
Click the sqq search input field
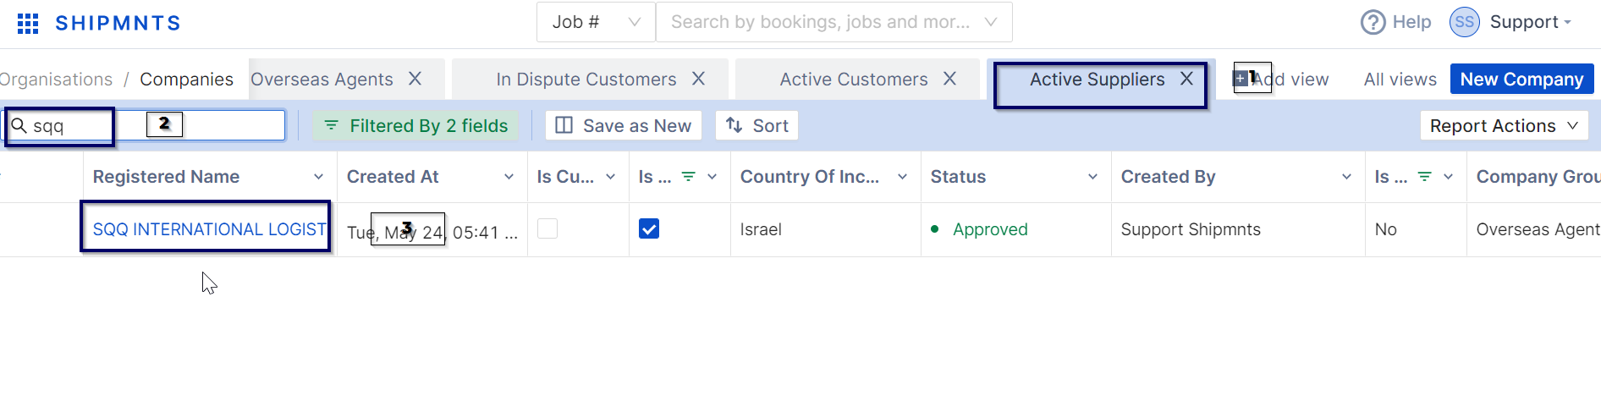(x=146, y=125)
